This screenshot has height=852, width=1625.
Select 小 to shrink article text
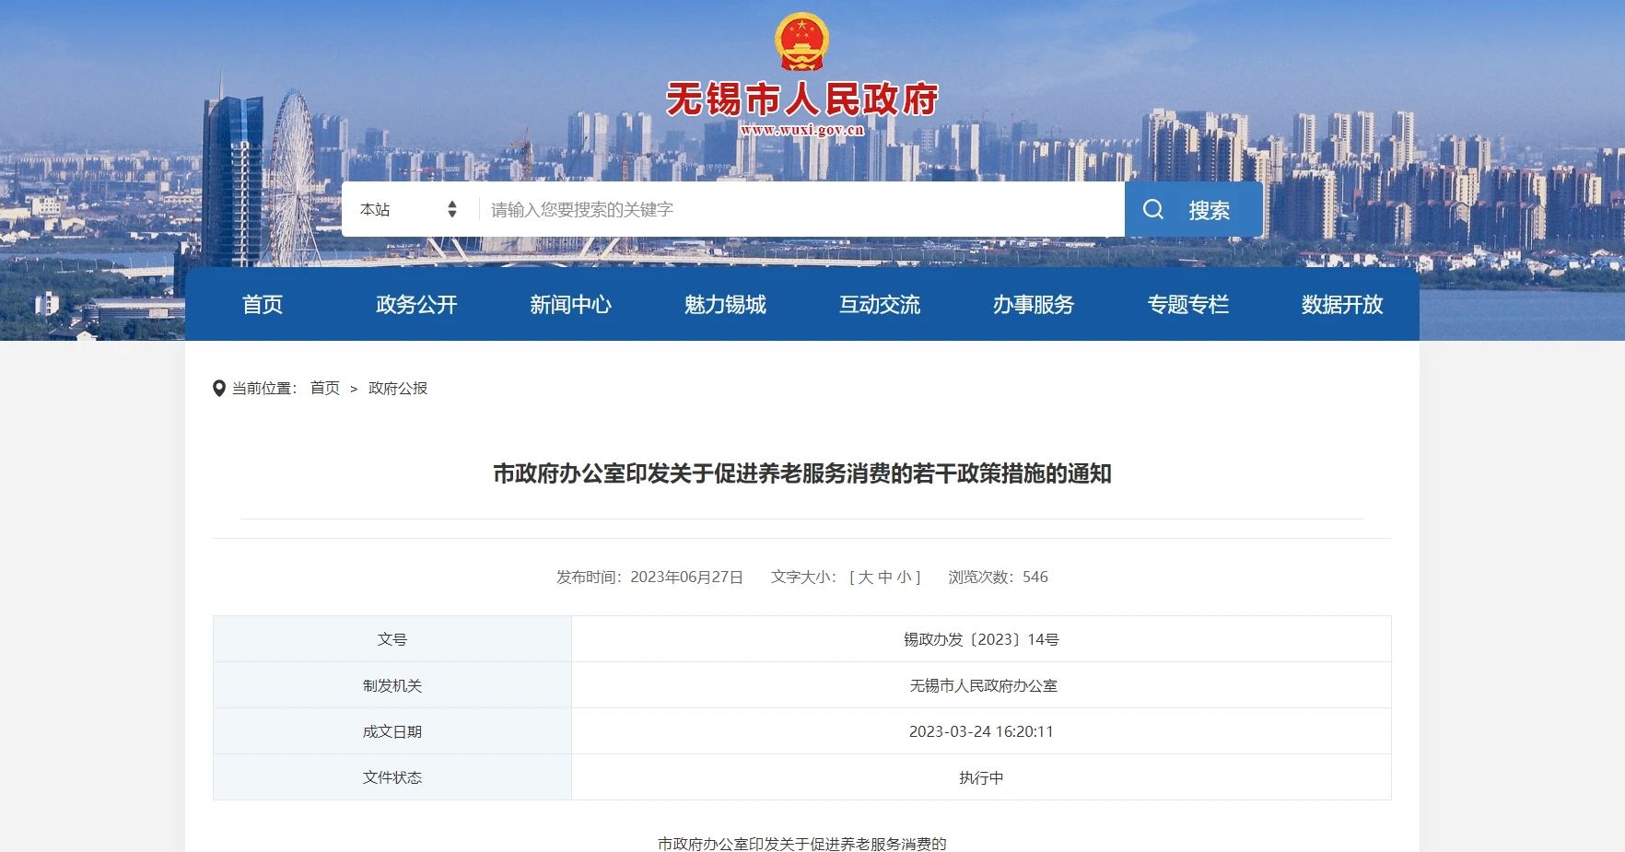coord(906,578)
